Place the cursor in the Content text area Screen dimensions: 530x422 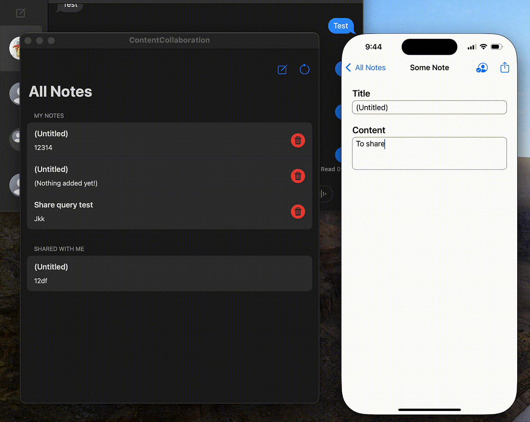point(429,153)
